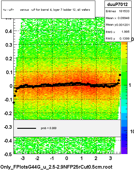Click the x-axis label 0

(x=67, y=158)
